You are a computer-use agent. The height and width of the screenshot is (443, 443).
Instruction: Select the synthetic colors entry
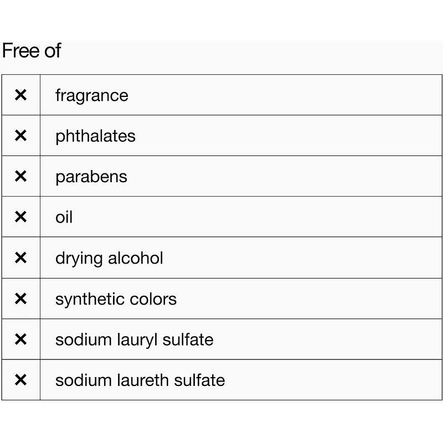(x=116, y=299)
